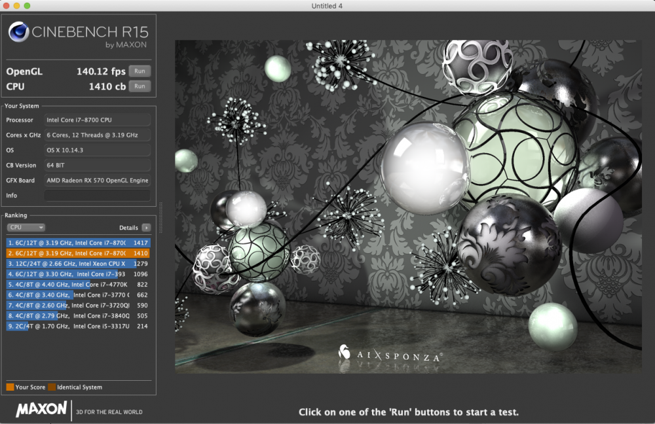Select the orange ranking row scoring 1410

(x=78, y=253)
